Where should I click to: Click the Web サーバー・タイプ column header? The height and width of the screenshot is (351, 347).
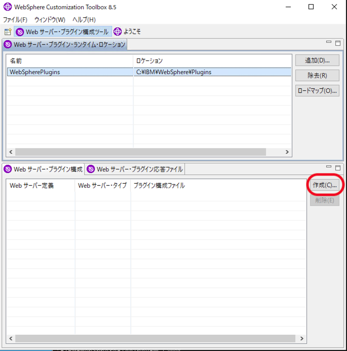pos(103,185)
